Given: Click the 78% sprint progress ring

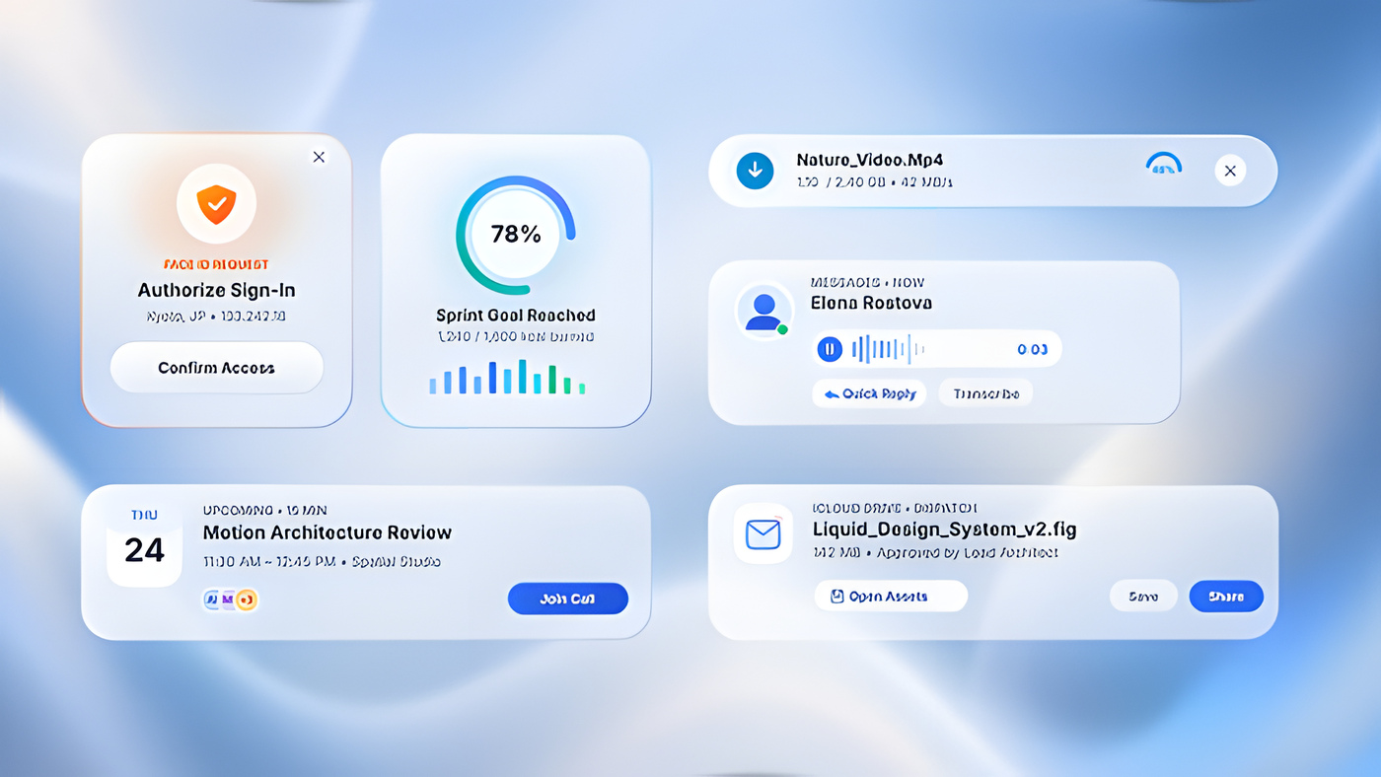Looking at the screenshot, I should [x=515, y=235].
